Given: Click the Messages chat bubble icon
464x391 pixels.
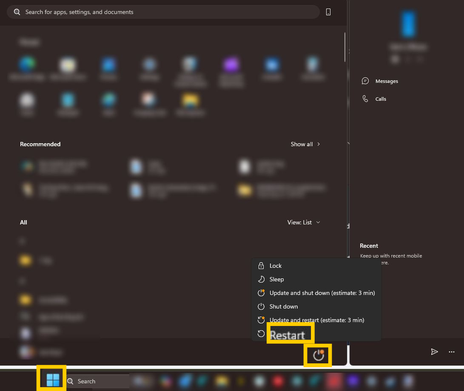Looking at the screenshot, I should 365,81.
